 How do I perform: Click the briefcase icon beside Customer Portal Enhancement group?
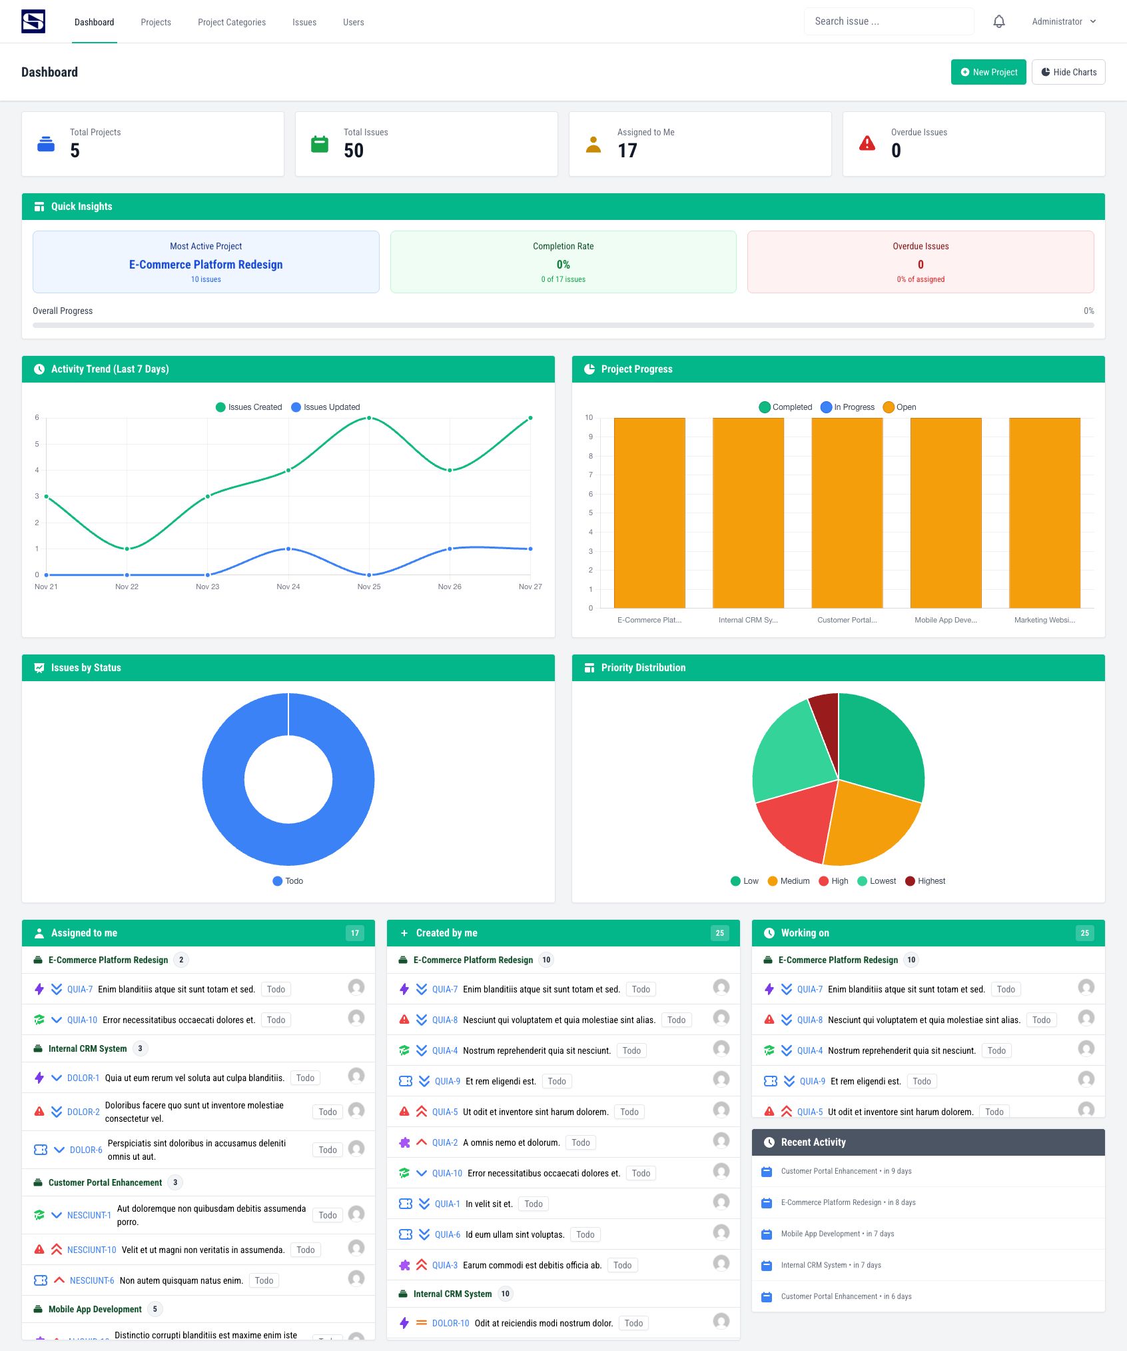pos(38,1182)
